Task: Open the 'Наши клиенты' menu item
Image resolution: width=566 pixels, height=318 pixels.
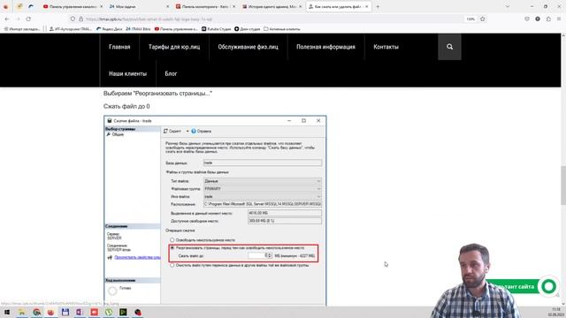Action: click(x=127, y=73)
